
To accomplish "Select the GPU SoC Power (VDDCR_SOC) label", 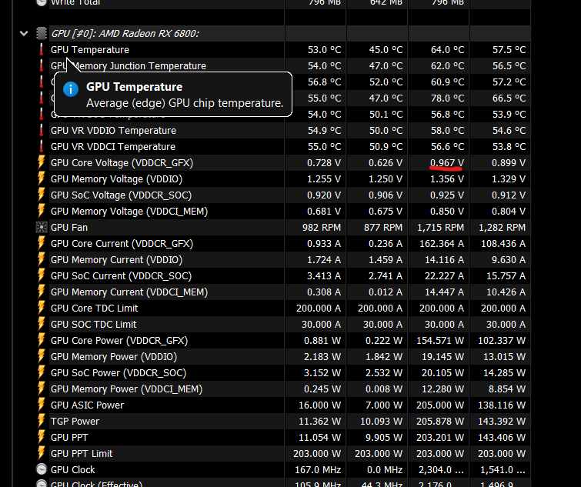I will click(x=119, y=373).
